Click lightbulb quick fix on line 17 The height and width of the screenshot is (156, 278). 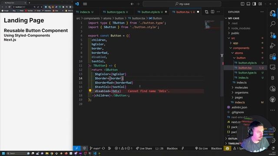[x=90, y=91]
